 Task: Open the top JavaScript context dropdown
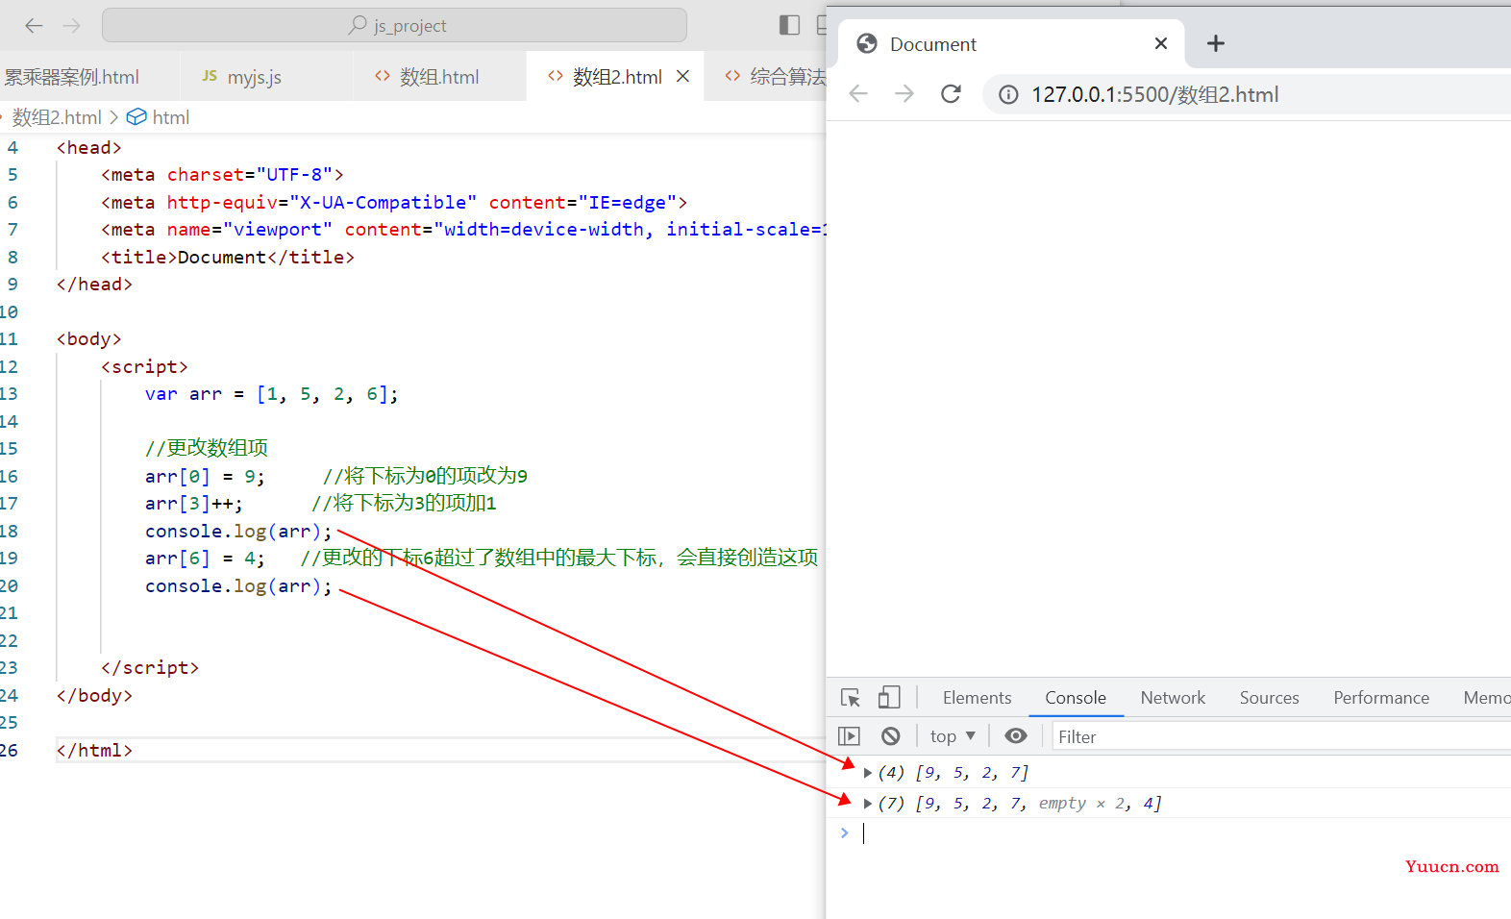point(953,736)
